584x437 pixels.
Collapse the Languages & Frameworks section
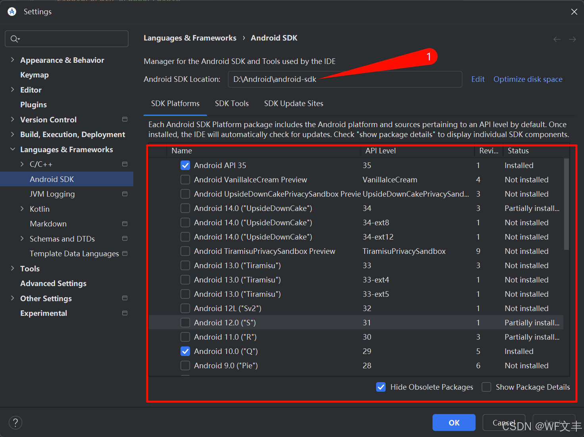(x=12, y=149)
